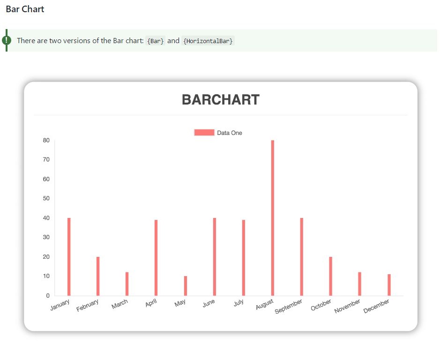Click the 0 y-axis value

point(48,296)
